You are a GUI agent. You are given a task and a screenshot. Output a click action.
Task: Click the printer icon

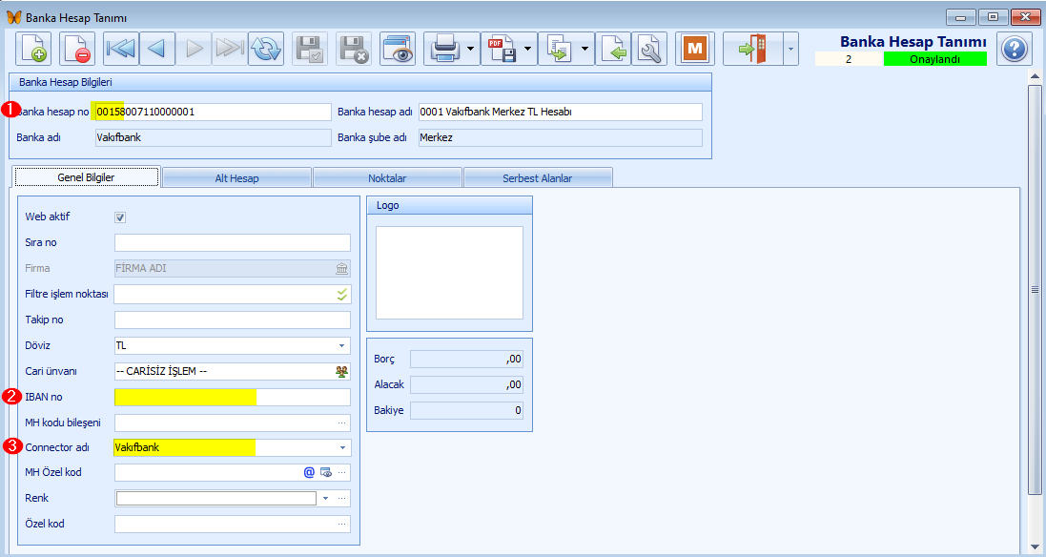coord(444,49)
